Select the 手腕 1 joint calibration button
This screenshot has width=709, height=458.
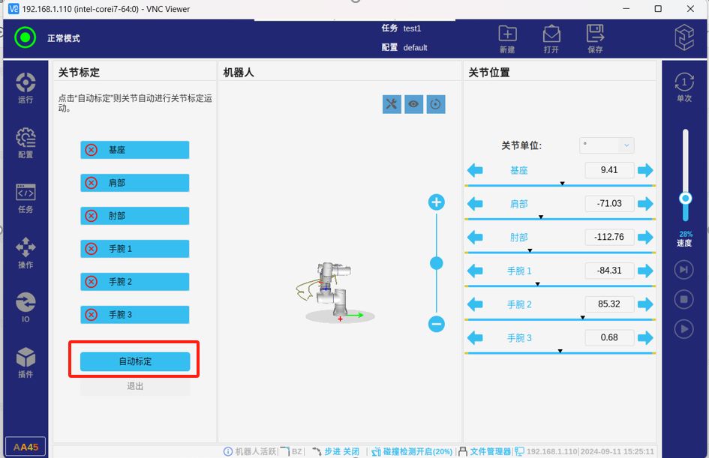coord(135,249)
